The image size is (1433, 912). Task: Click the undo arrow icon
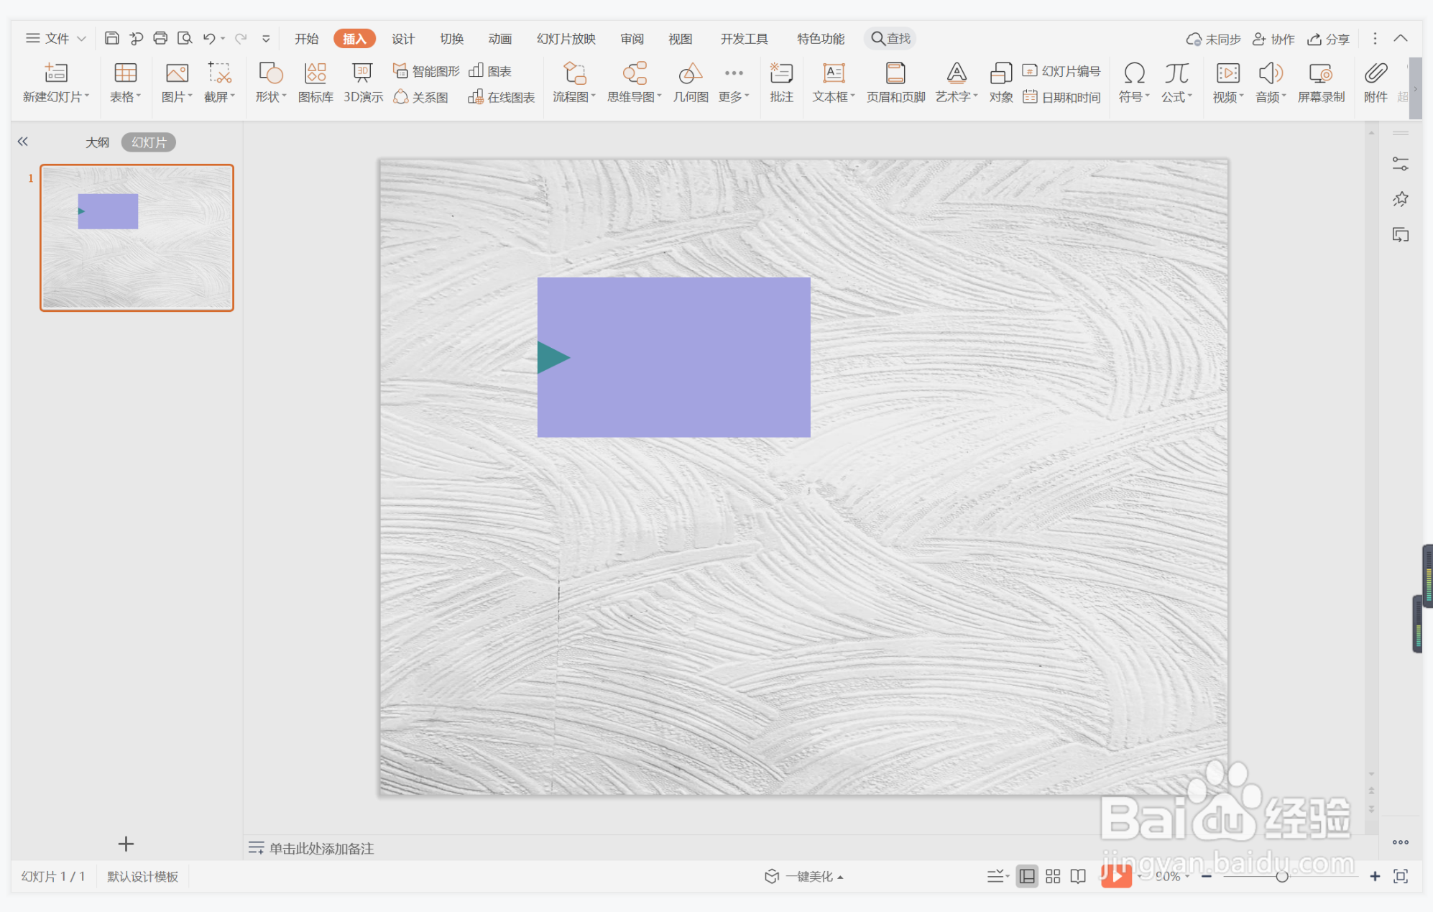pyautogui.click(x=209, y=38)
